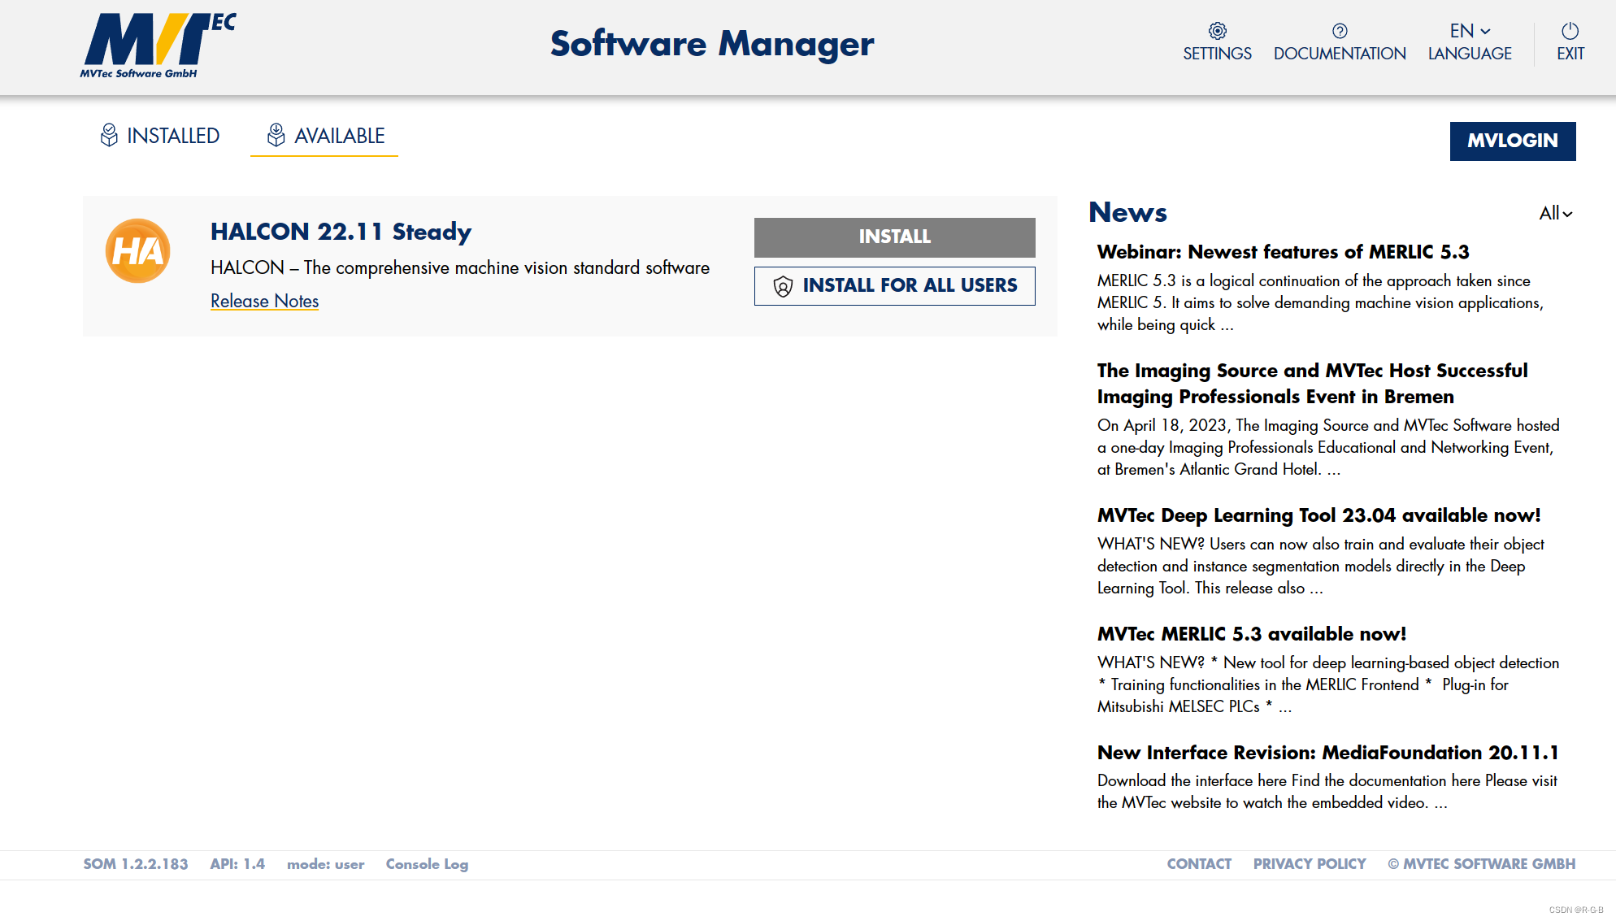Switch to the INSTALLED tab
The height and width of the screenshot is (921, 1616).
[x=160, y=136]
